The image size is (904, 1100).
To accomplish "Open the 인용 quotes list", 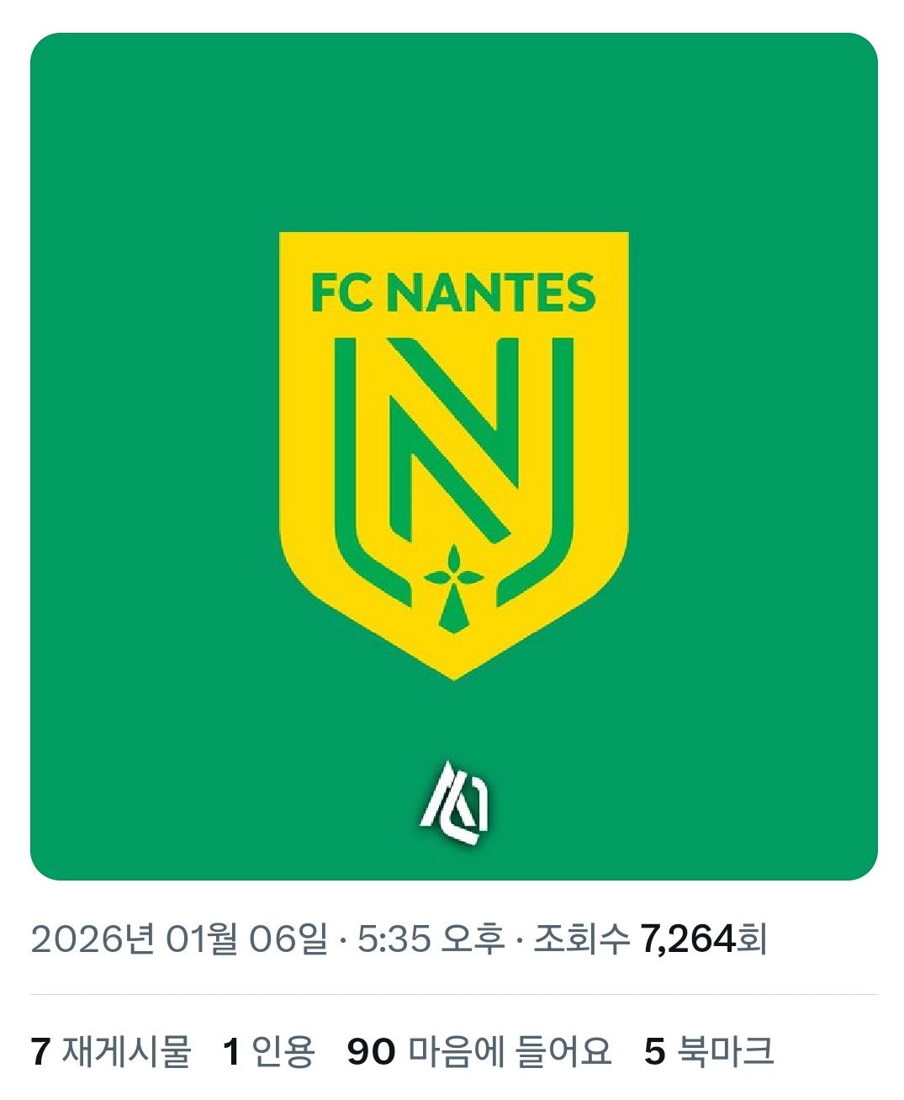I will pos(283,1052).
